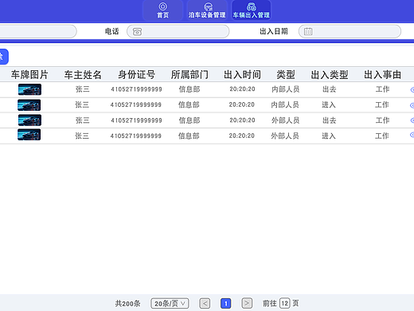
Task: Open license plate thumbnail in 内部人员 出去 row
Action: [x=29, y=89]
